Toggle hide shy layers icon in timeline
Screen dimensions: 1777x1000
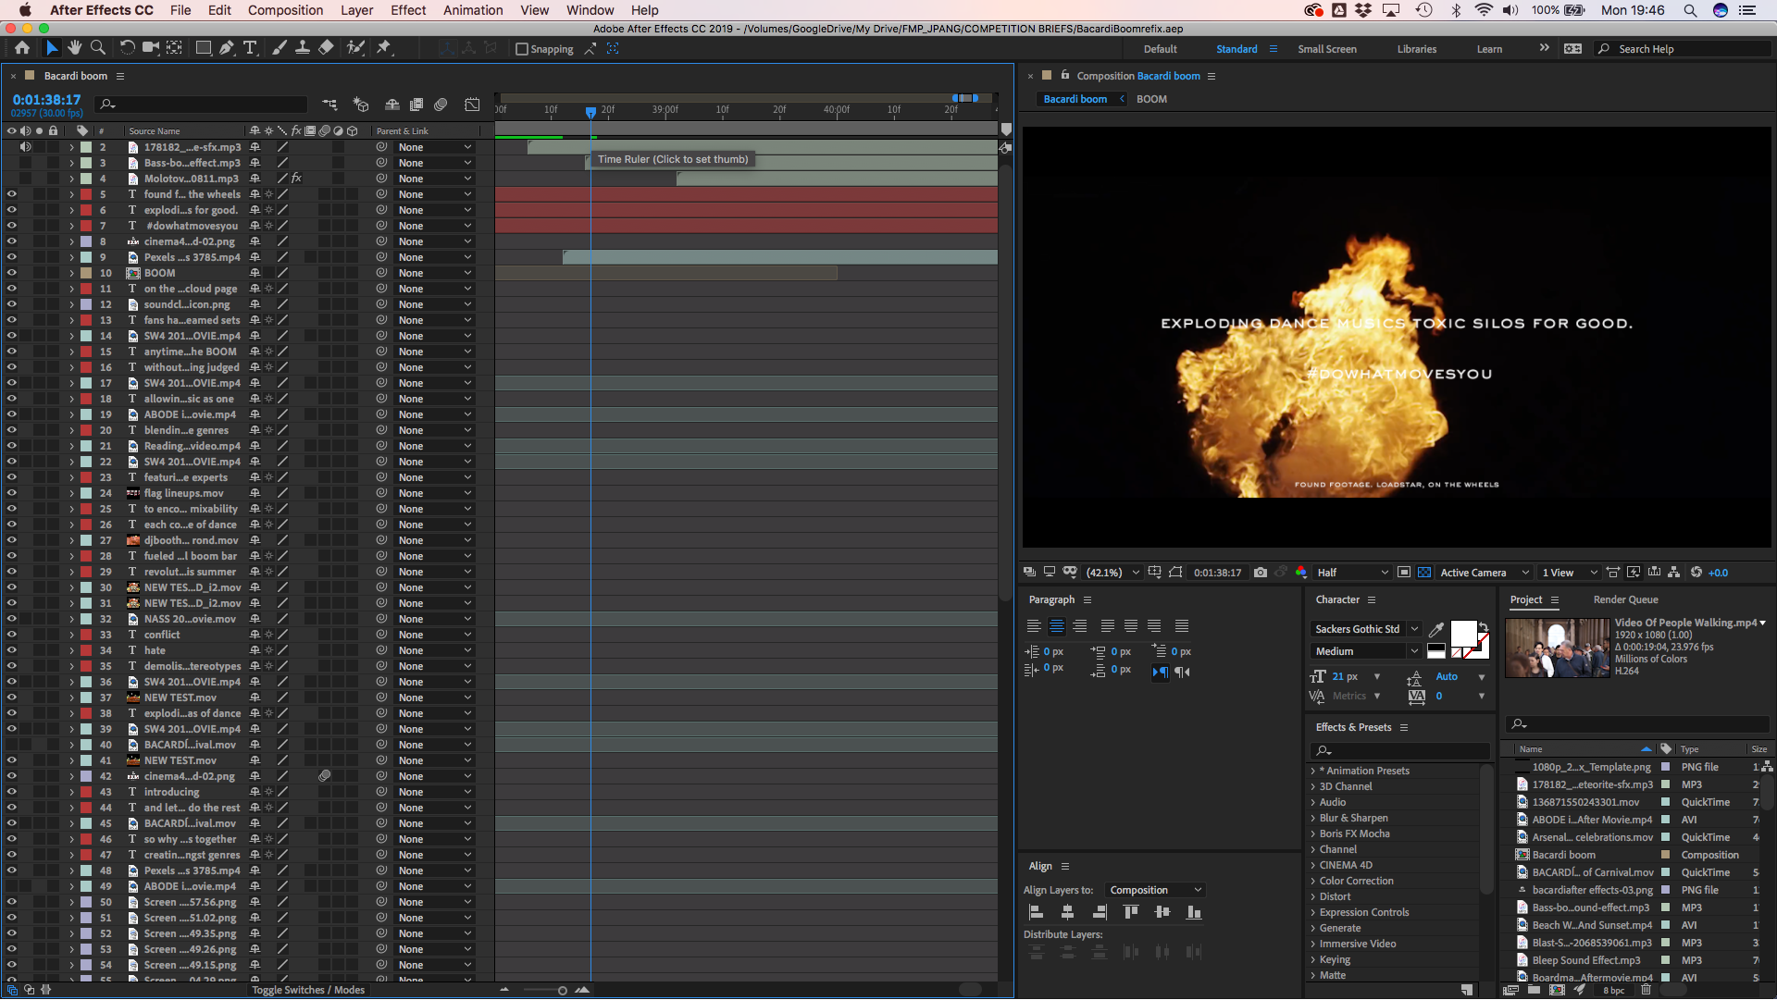click(392, 105)
